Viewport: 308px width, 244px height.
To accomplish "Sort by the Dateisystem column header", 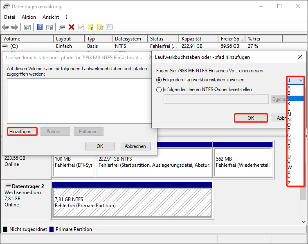I will pos(130,39).
